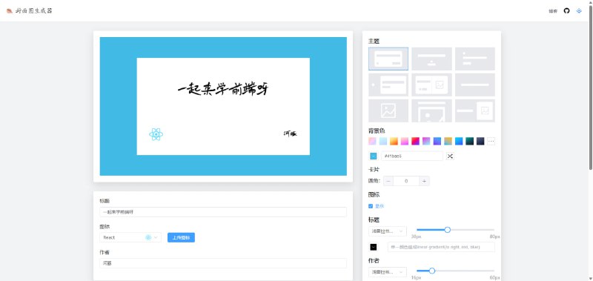Pick the ninth theme with line and image
The image size is (593, 281).
[475, 110]
